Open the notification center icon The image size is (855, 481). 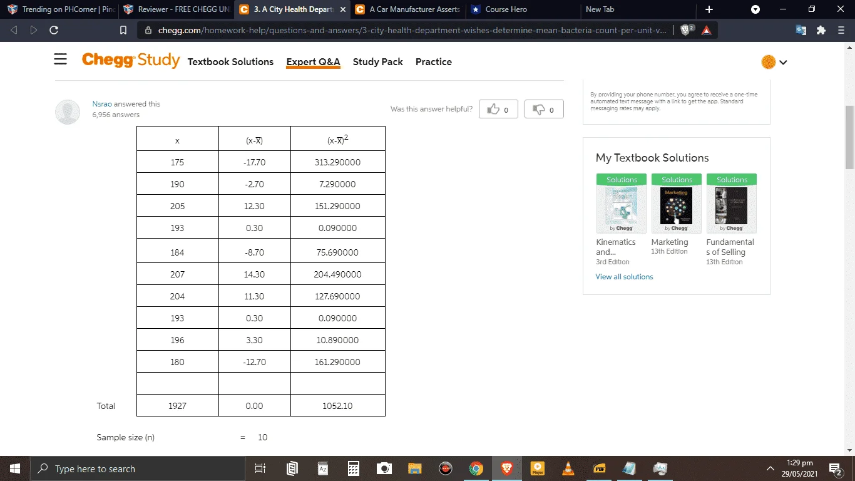[x=835, y=468]
